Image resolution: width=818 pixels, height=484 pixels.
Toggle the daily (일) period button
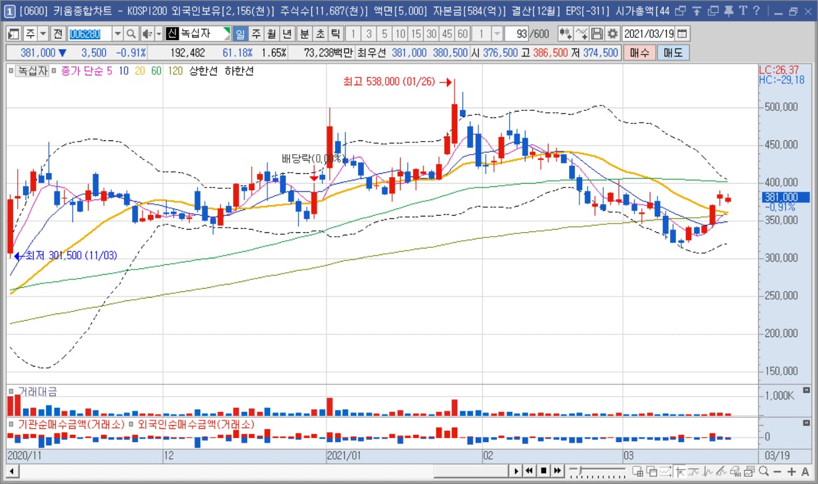pos(240,34)
